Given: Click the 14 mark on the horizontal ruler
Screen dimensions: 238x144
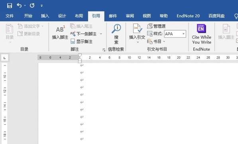Looking at the screenshot, I should tap(149, 58).
